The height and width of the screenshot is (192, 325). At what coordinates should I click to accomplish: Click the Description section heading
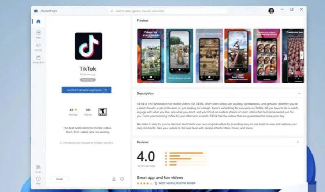(145, 93)
